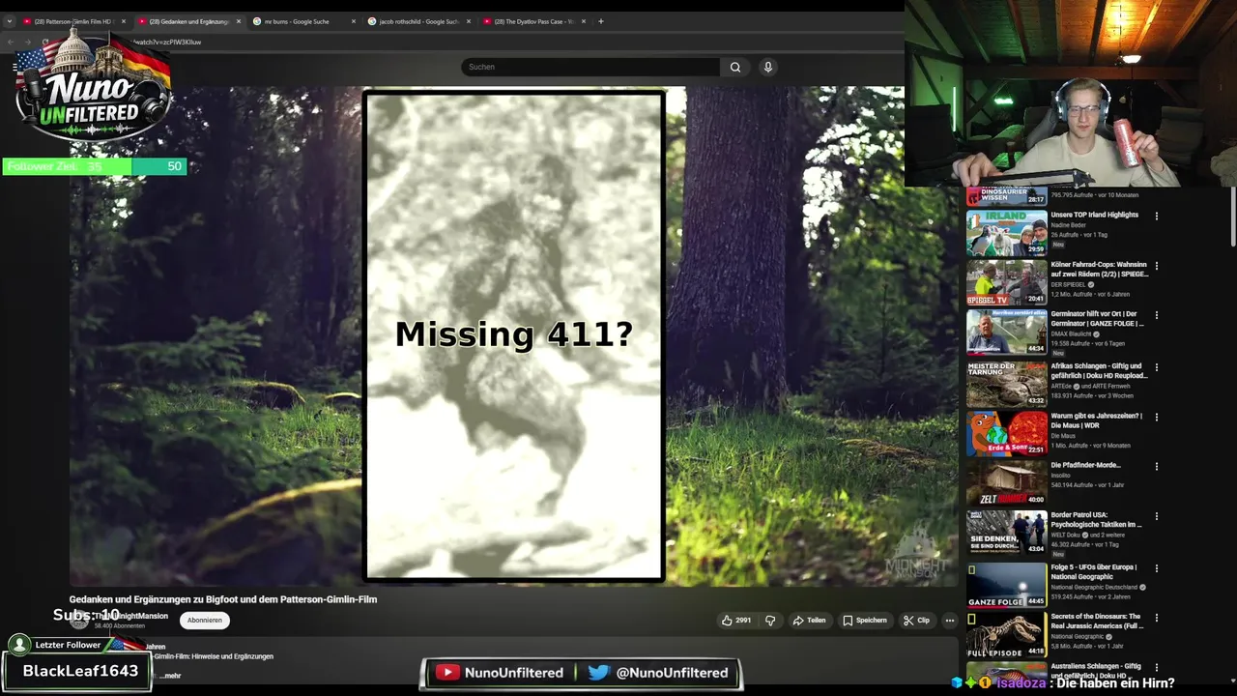Click 'National Geographic Deutschland' channel name
Image resolution: width=1237 pixels, height=696 pixels.
[1094, 587]
